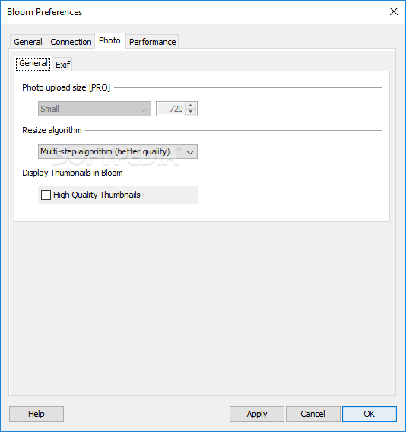Click the 'Display Thumbnails in Bloom' label

[x=72, y=173]
